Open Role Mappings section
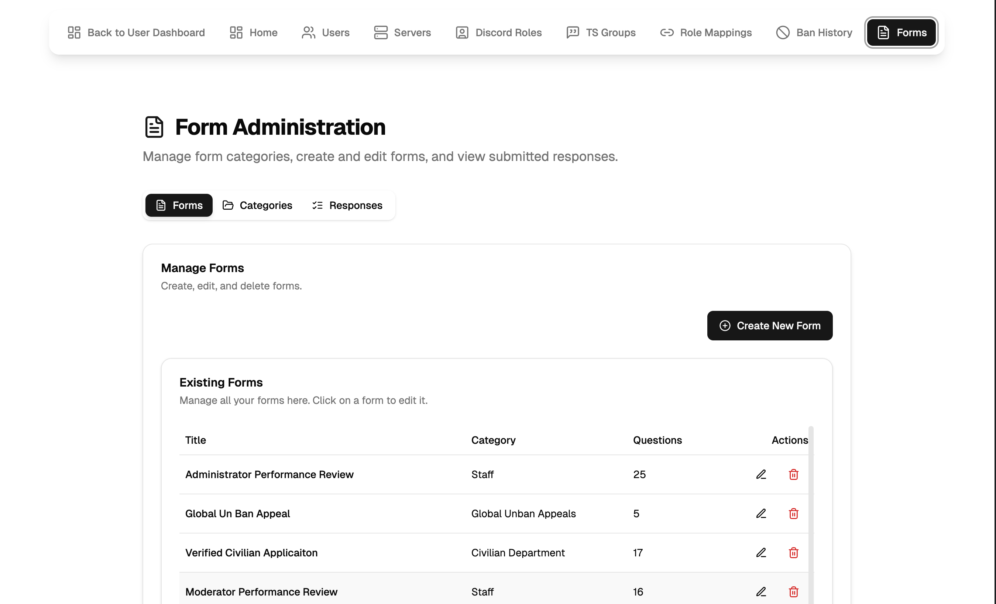 (706, 32)
